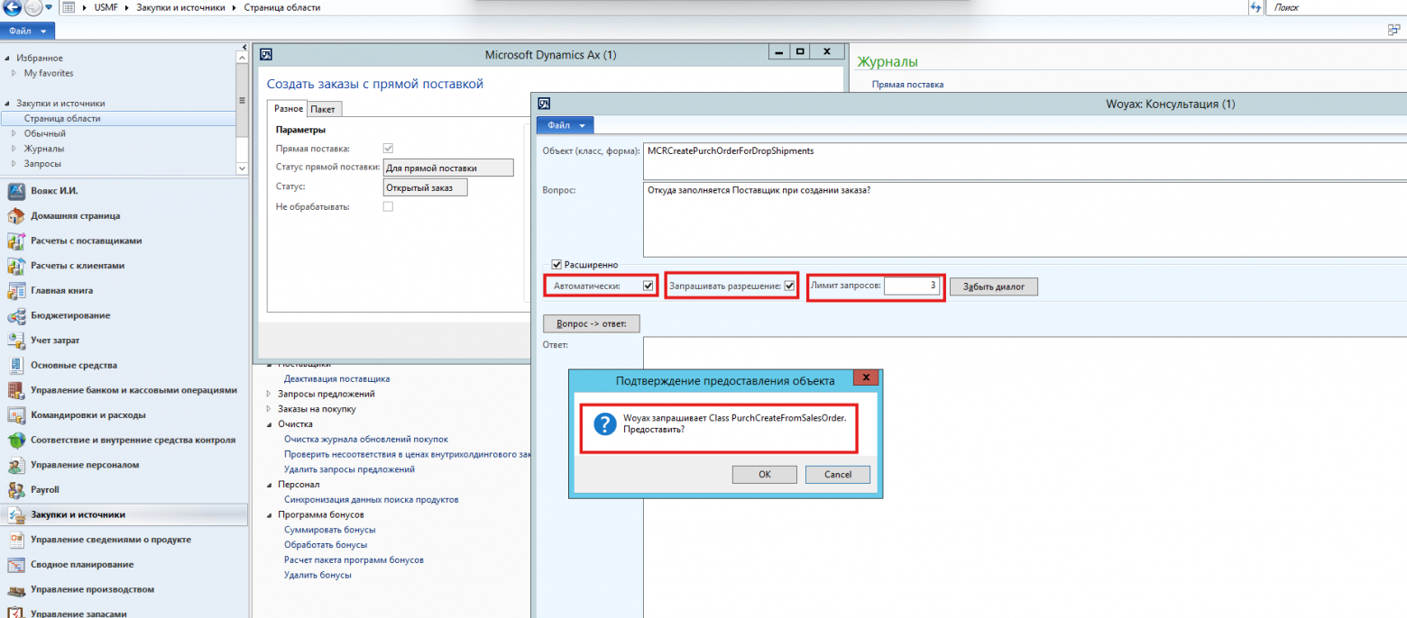The width and height of the screenshot is (1407, 618).
Task: Click the Забыть диалог button
Action: coord(993,286)
